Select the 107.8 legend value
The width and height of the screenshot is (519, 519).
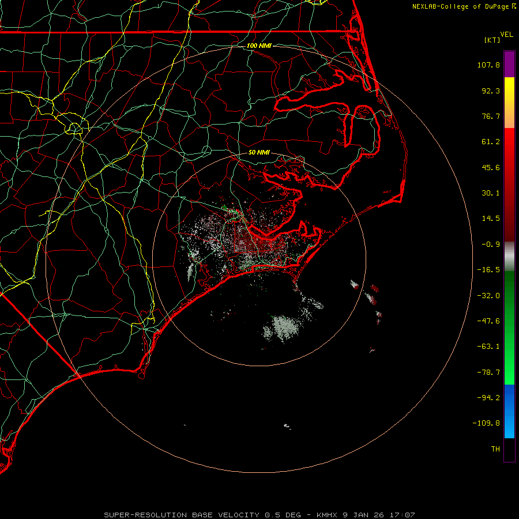pyautogui.click(x=488, y=65)
